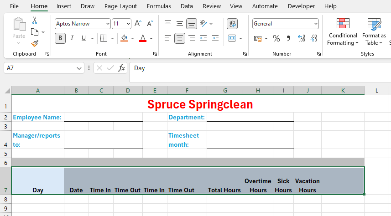
Task: Click the Insert Function fx icon
Action: pos(121,68)
